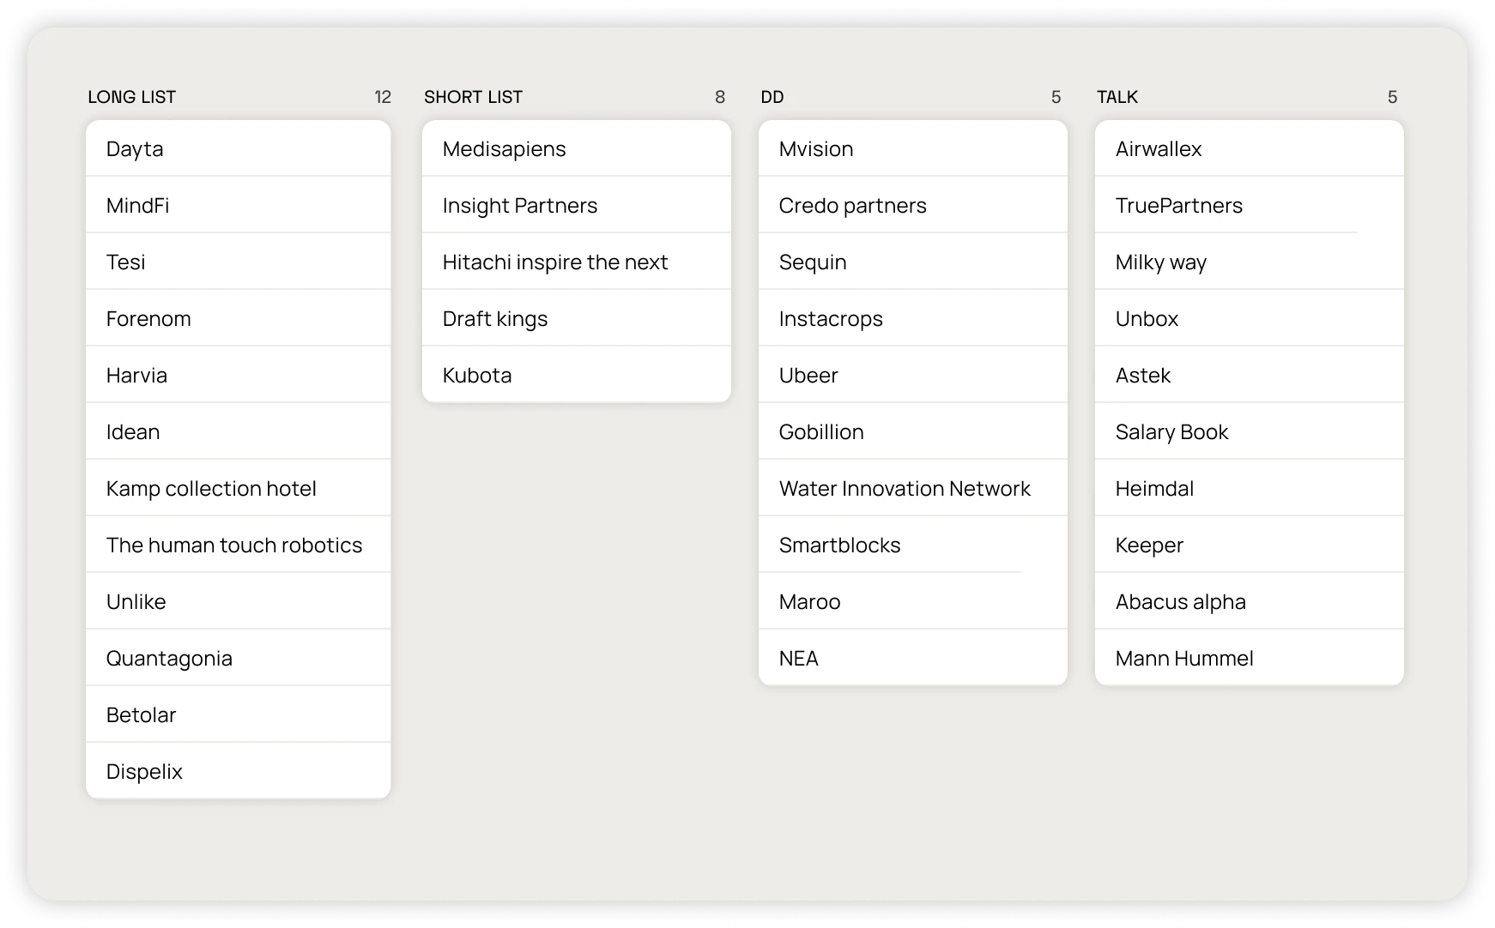Open the NEA card
1495x928 pixels.
point(912,658)
